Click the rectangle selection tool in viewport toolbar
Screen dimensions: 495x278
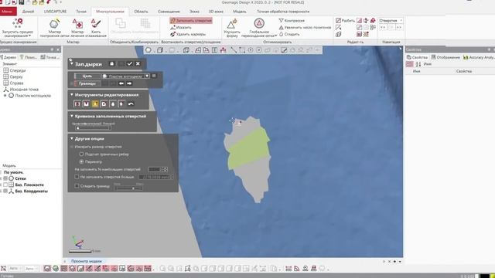tap(242, 50)
